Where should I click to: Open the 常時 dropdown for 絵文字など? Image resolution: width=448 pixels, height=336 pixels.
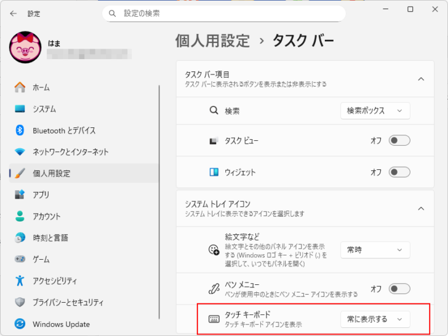375,250
